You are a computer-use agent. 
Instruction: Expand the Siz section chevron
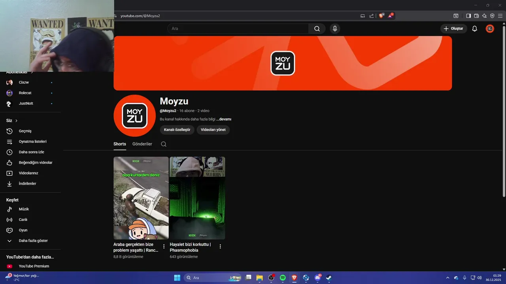(x=16, y=121)
